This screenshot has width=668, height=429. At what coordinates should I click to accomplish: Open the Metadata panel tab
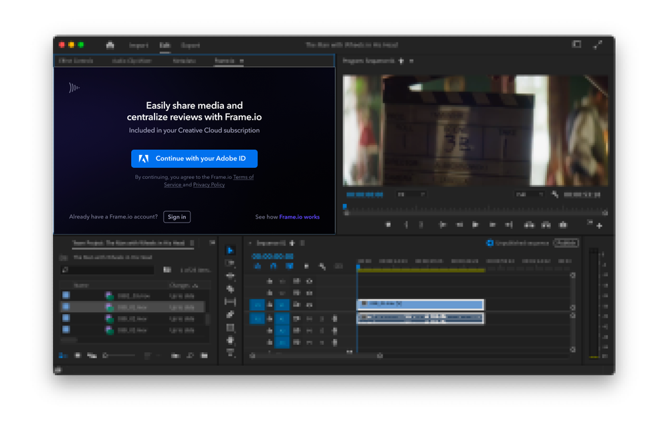pyautogui.click(x=185, y=61)
